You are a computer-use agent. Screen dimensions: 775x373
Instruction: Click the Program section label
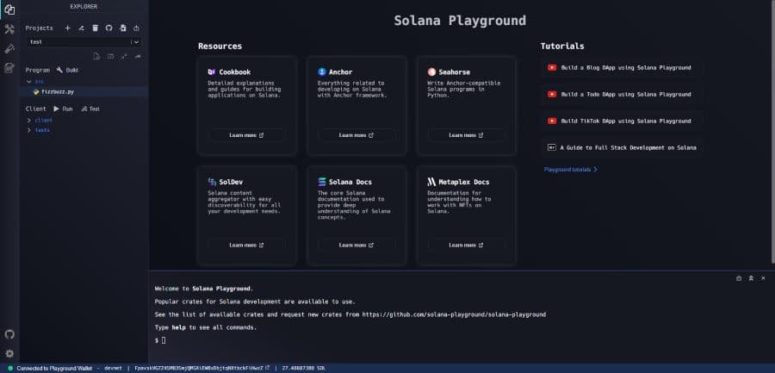(38, 71)
